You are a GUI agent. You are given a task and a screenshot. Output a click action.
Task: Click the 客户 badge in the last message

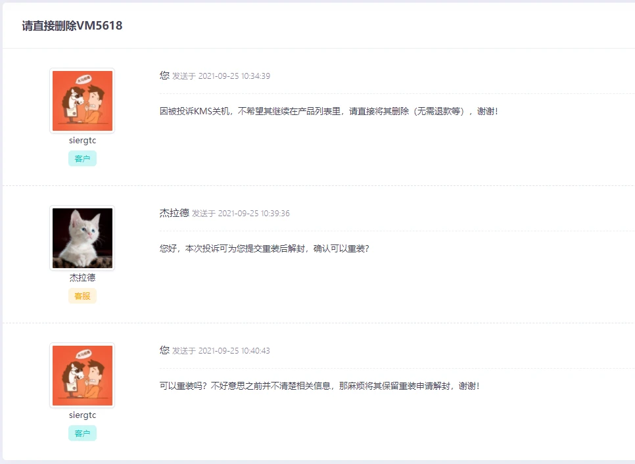coord(82,433)
